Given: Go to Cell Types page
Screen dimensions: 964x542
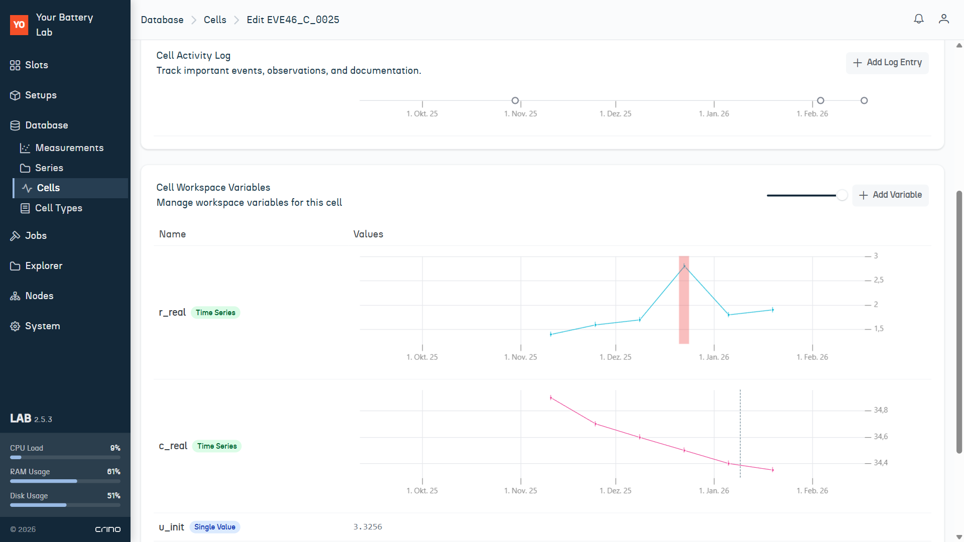Looking at the screenshot, I should (x=58, y=208).
